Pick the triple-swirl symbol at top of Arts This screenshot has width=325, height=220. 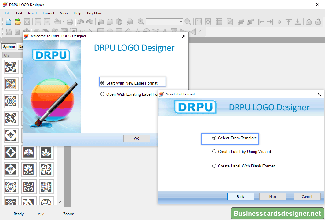coord(11,67)
